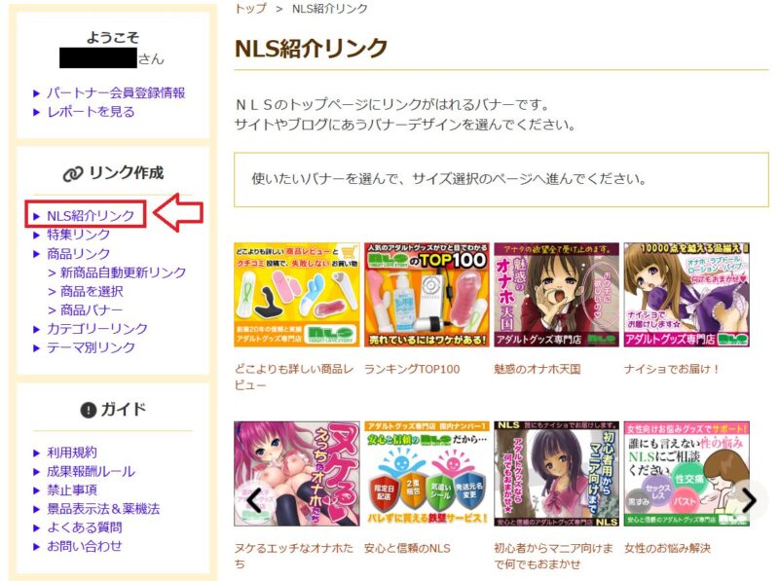
Task: View よくある質問 page
Action: click(85, 527)
